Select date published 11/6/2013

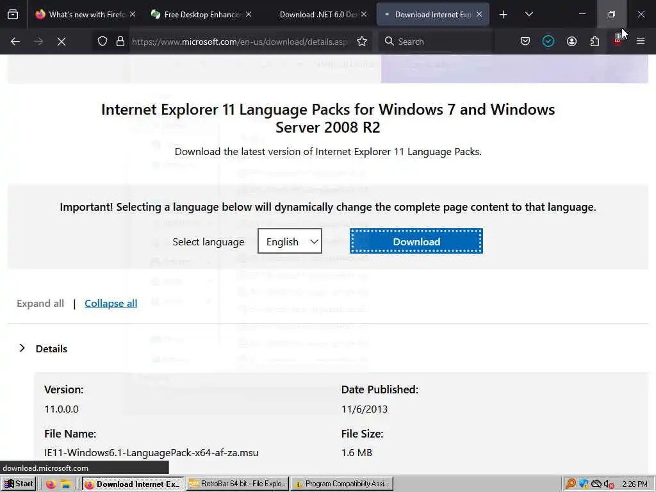pos(365,409)
